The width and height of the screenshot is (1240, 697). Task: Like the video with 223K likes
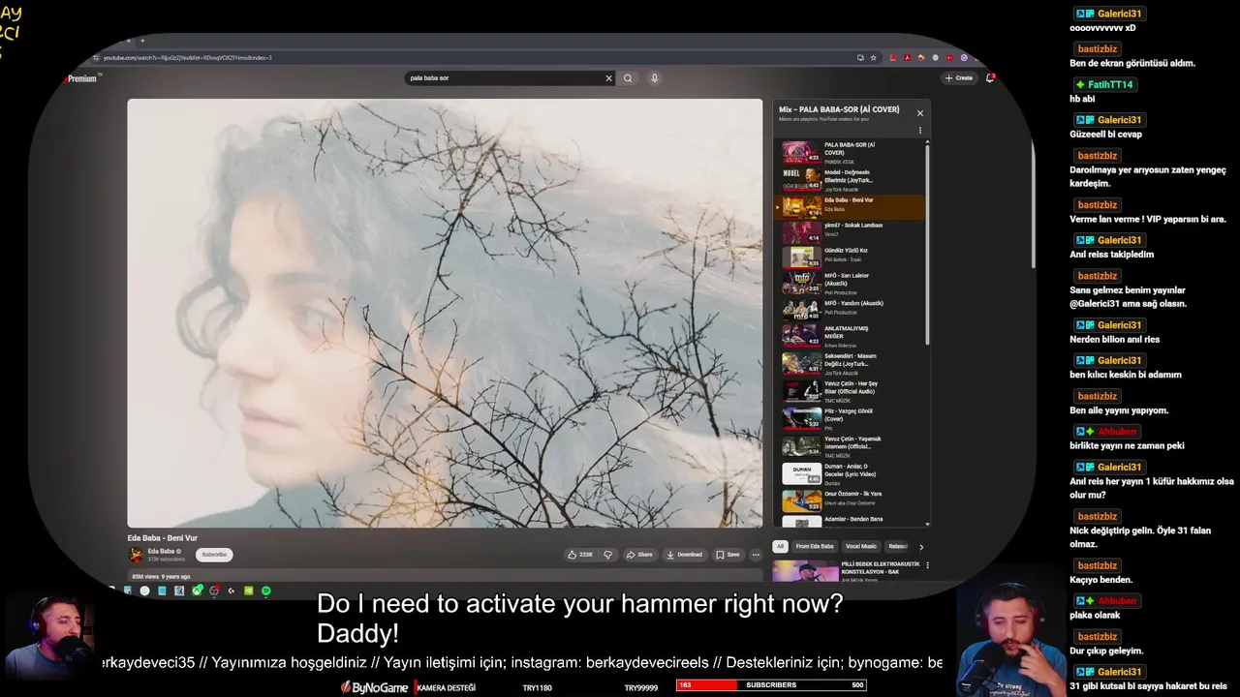coord(581,555)
